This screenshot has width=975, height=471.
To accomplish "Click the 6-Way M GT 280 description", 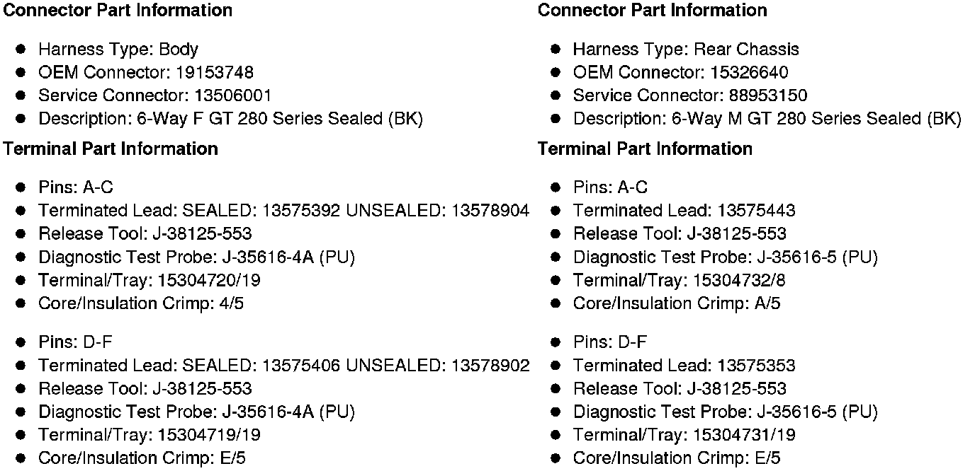I will (767, 119).
